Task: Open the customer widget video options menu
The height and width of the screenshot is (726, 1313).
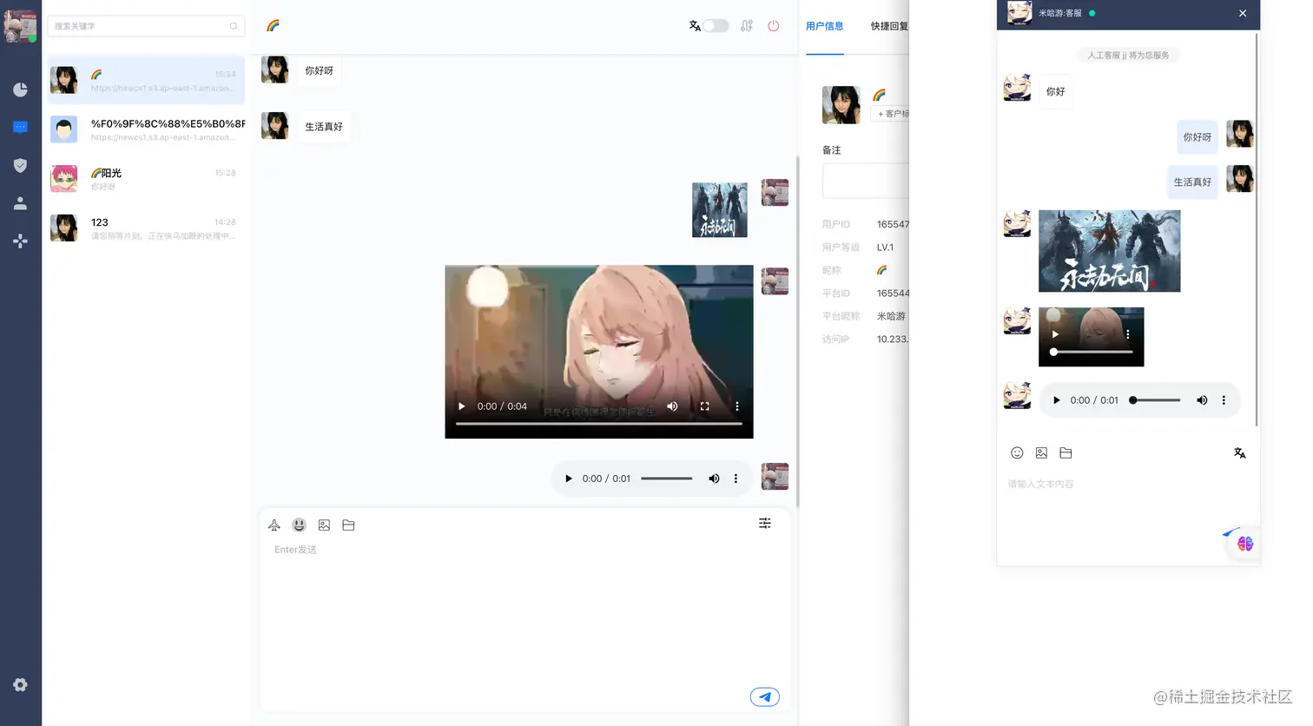Action: pos(1128,334)
